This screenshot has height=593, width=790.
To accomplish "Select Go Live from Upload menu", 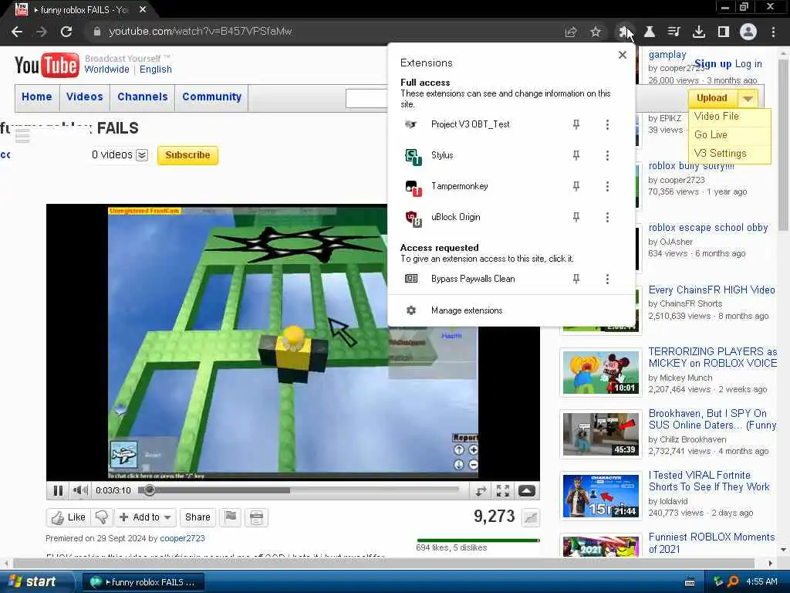I will (711, 134).
